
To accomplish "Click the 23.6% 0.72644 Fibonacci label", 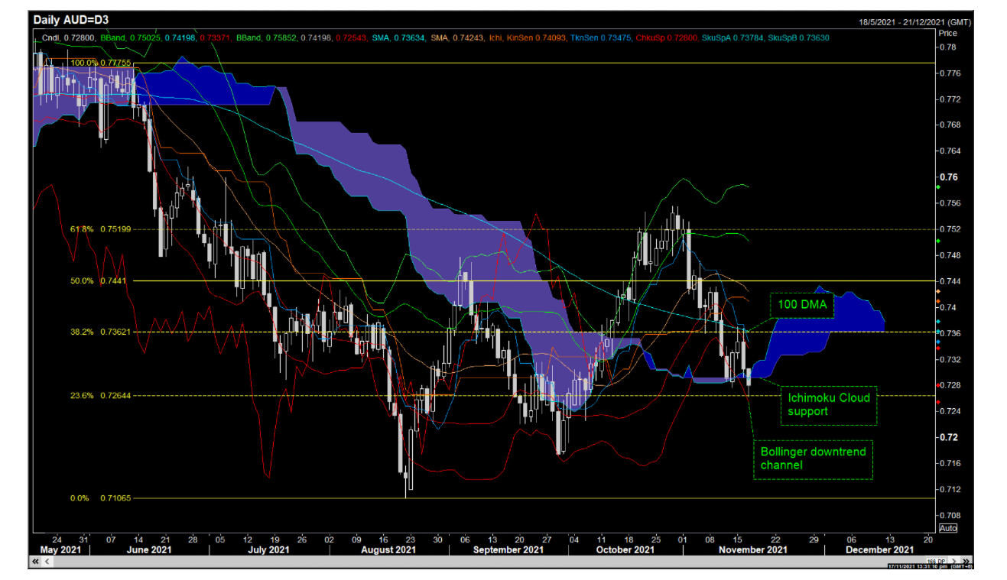I will pyautogui.click(x=100, y=395).
